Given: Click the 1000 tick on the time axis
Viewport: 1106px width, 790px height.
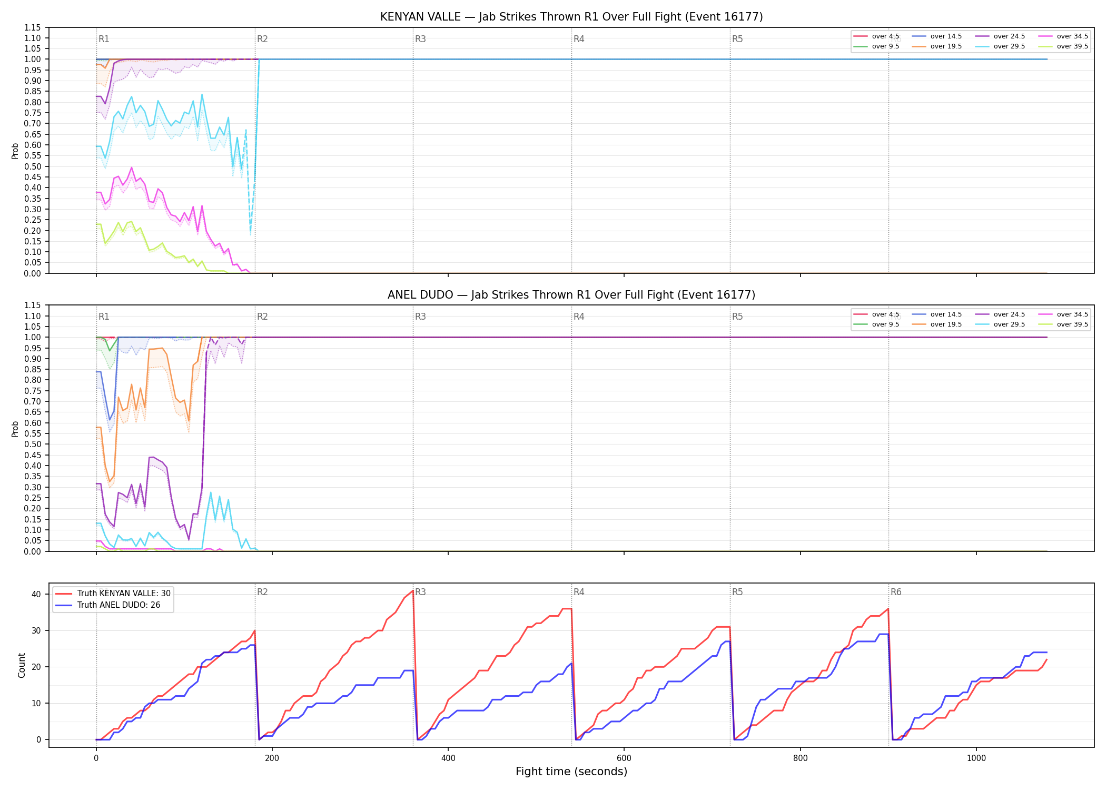Looking at the screenshot, I should pos(976,758).
